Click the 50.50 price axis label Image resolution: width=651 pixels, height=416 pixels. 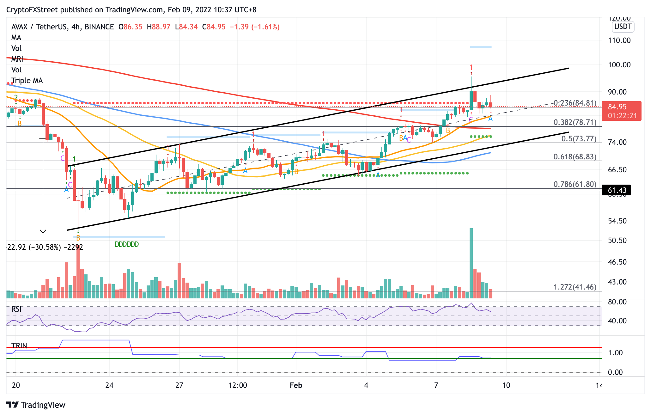617,241
